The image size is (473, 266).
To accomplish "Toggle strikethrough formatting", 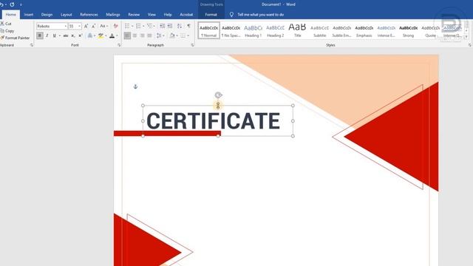I will 66,35.
